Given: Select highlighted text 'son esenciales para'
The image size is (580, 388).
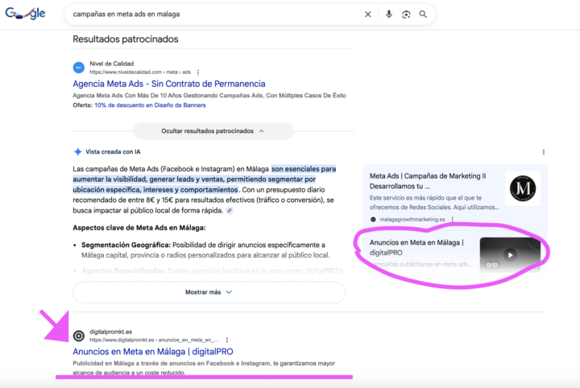Looking at the screenshot, I should pos(304,169).
